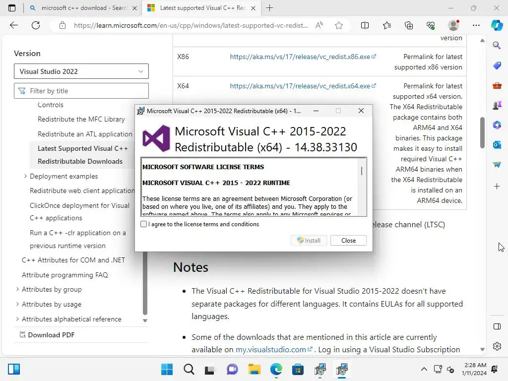Open Microsoft Store from taskbar
Image resolution: width=508 pixels, height=381 pixels.
click(298, 369)
